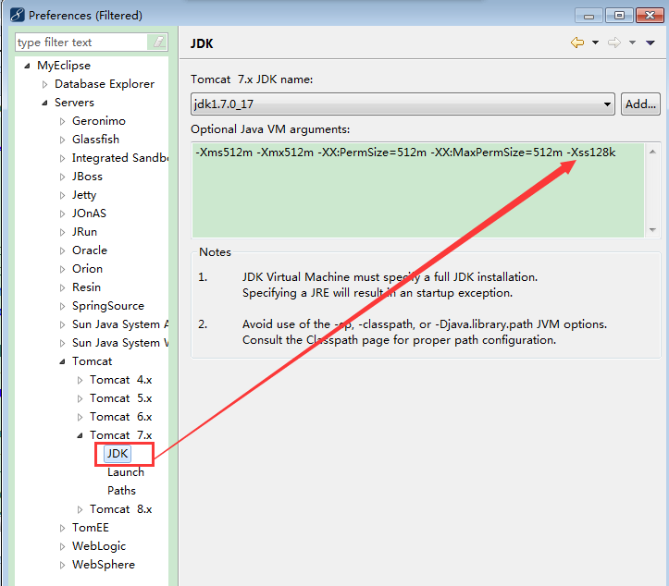Expand the SpringSource node
Viewport: 669px width, 586px height.
(62, 306)
